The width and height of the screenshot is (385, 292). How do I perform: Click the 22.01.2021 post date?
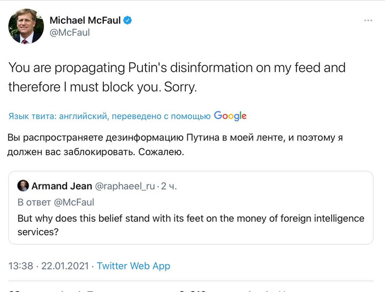click(65, 266)
